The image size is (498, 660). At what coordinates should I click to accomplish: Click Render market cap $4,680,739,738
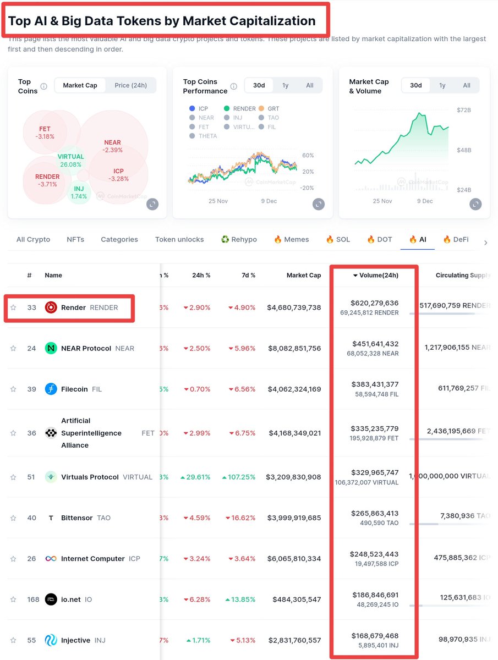tap(294, 307)
